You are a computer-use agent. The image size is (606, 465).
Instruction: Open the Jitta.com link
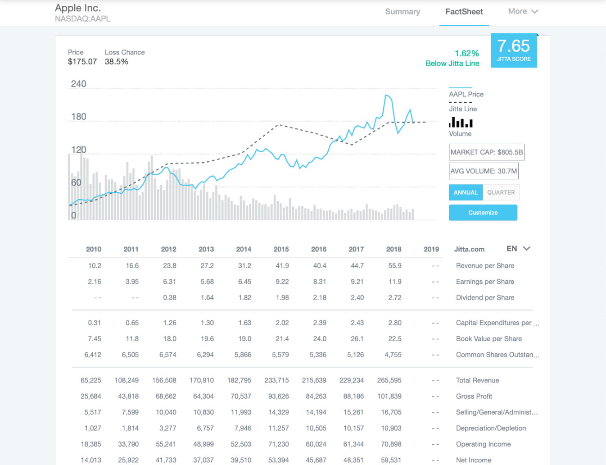tap(469, 249)
